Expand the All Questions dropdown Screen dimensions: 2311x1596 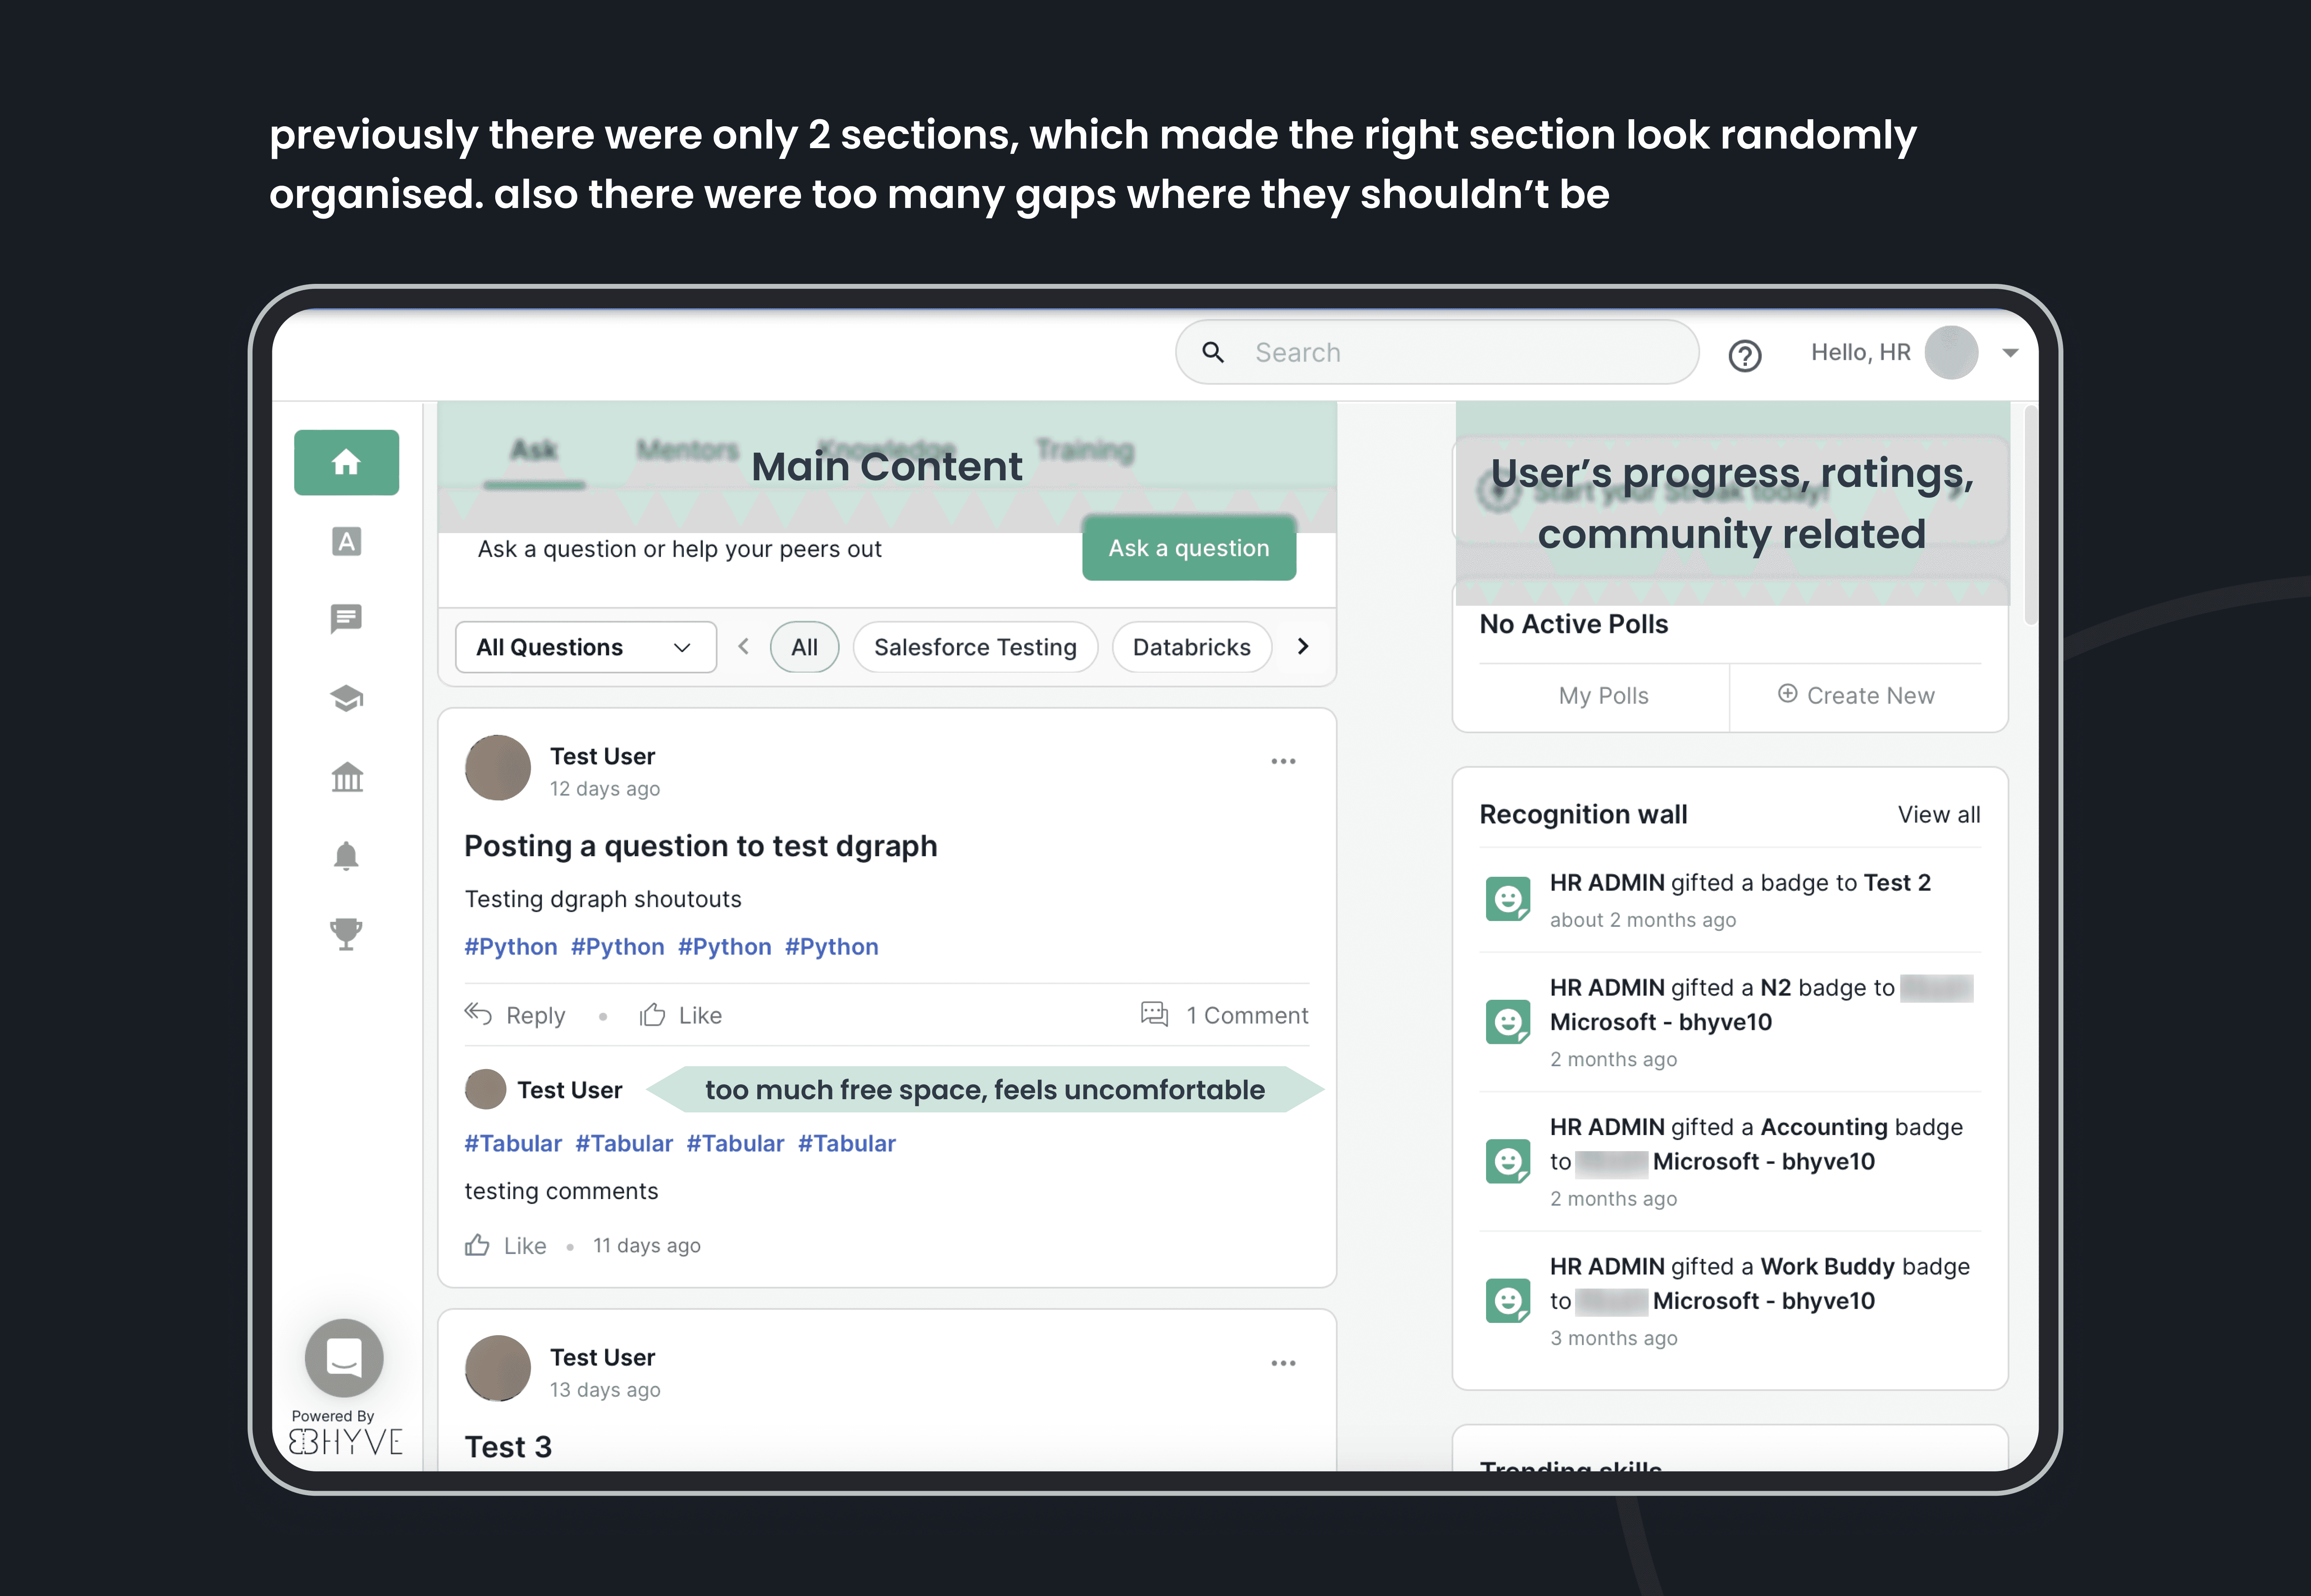coord(585,647)
